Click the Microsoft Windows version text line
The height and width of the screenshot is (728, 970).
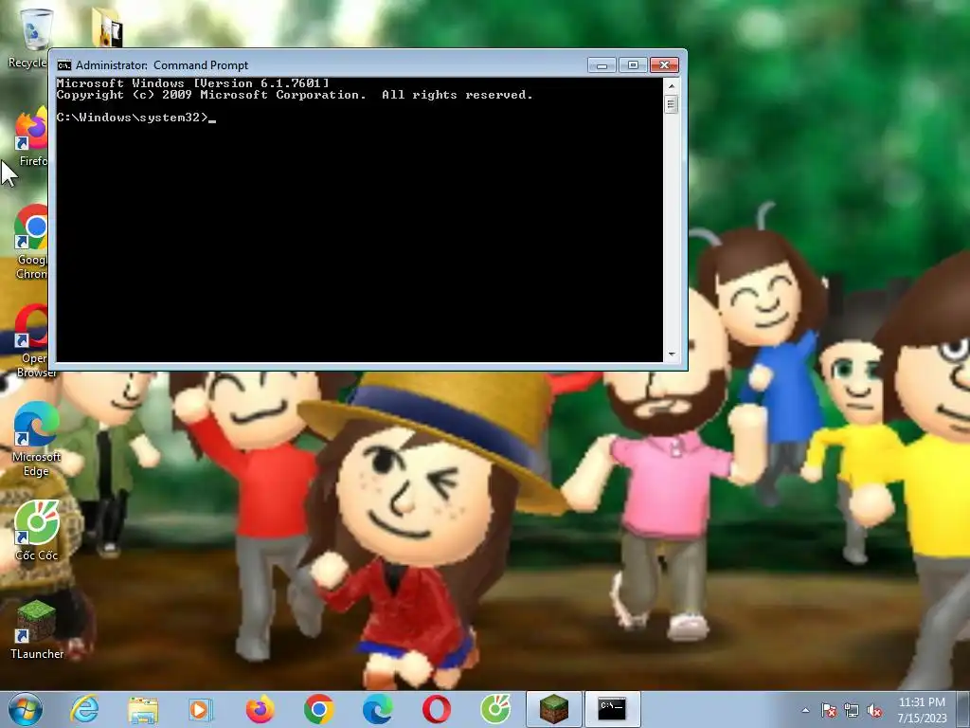192,83
